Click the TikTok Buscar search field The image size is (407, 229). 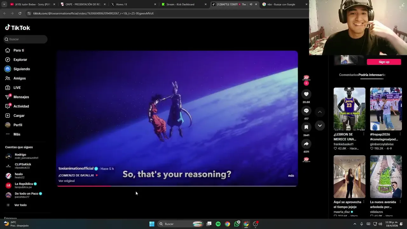coord(25,39)
